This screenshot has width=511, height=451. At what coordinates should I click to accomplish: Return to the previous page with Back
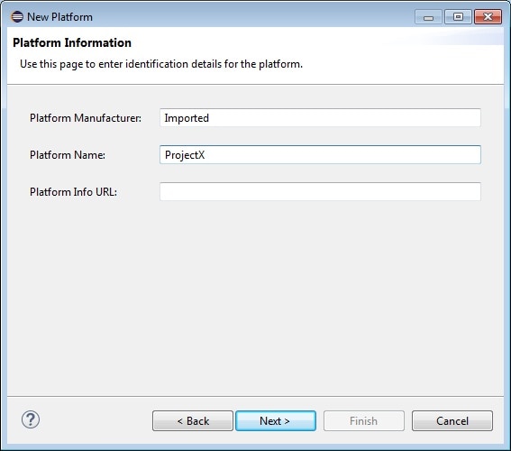(x=193, y=421)
